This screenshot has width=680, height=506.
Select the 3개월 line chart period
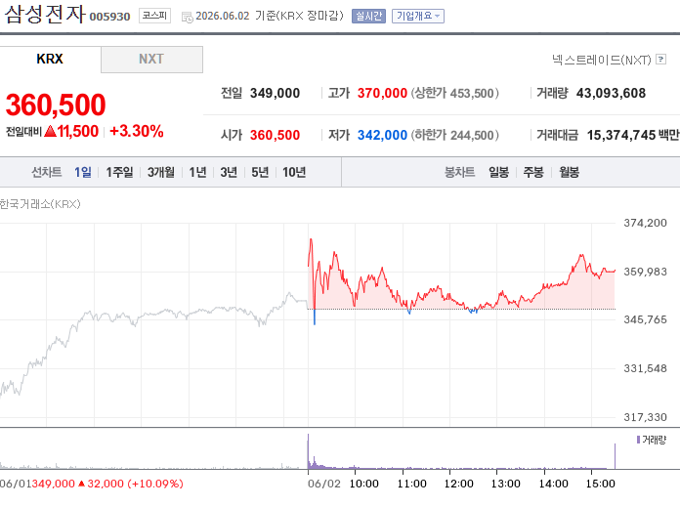161,172
